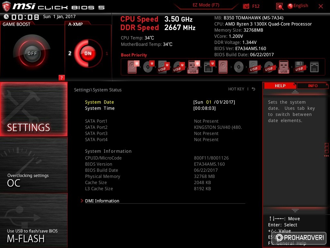This screenshot has width=330, height=248.
Task: Click the globe language icon
Action: 290,6
